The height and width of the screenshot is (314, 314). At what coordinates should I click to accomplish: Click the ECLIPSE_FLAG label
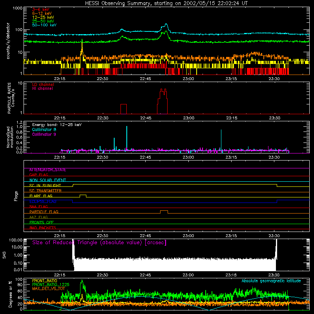pyautogui.click(x=43, y=201)
